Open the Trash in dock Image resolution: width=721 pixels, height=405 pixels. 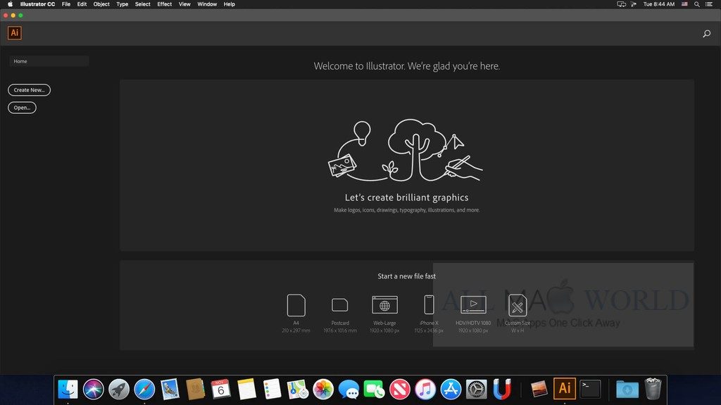[x=653, y=388]
